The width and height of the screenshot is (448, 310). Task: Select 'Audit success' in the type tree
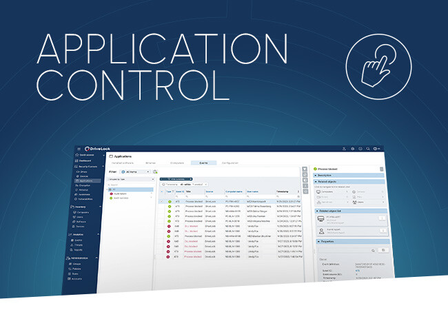point(121,198)
